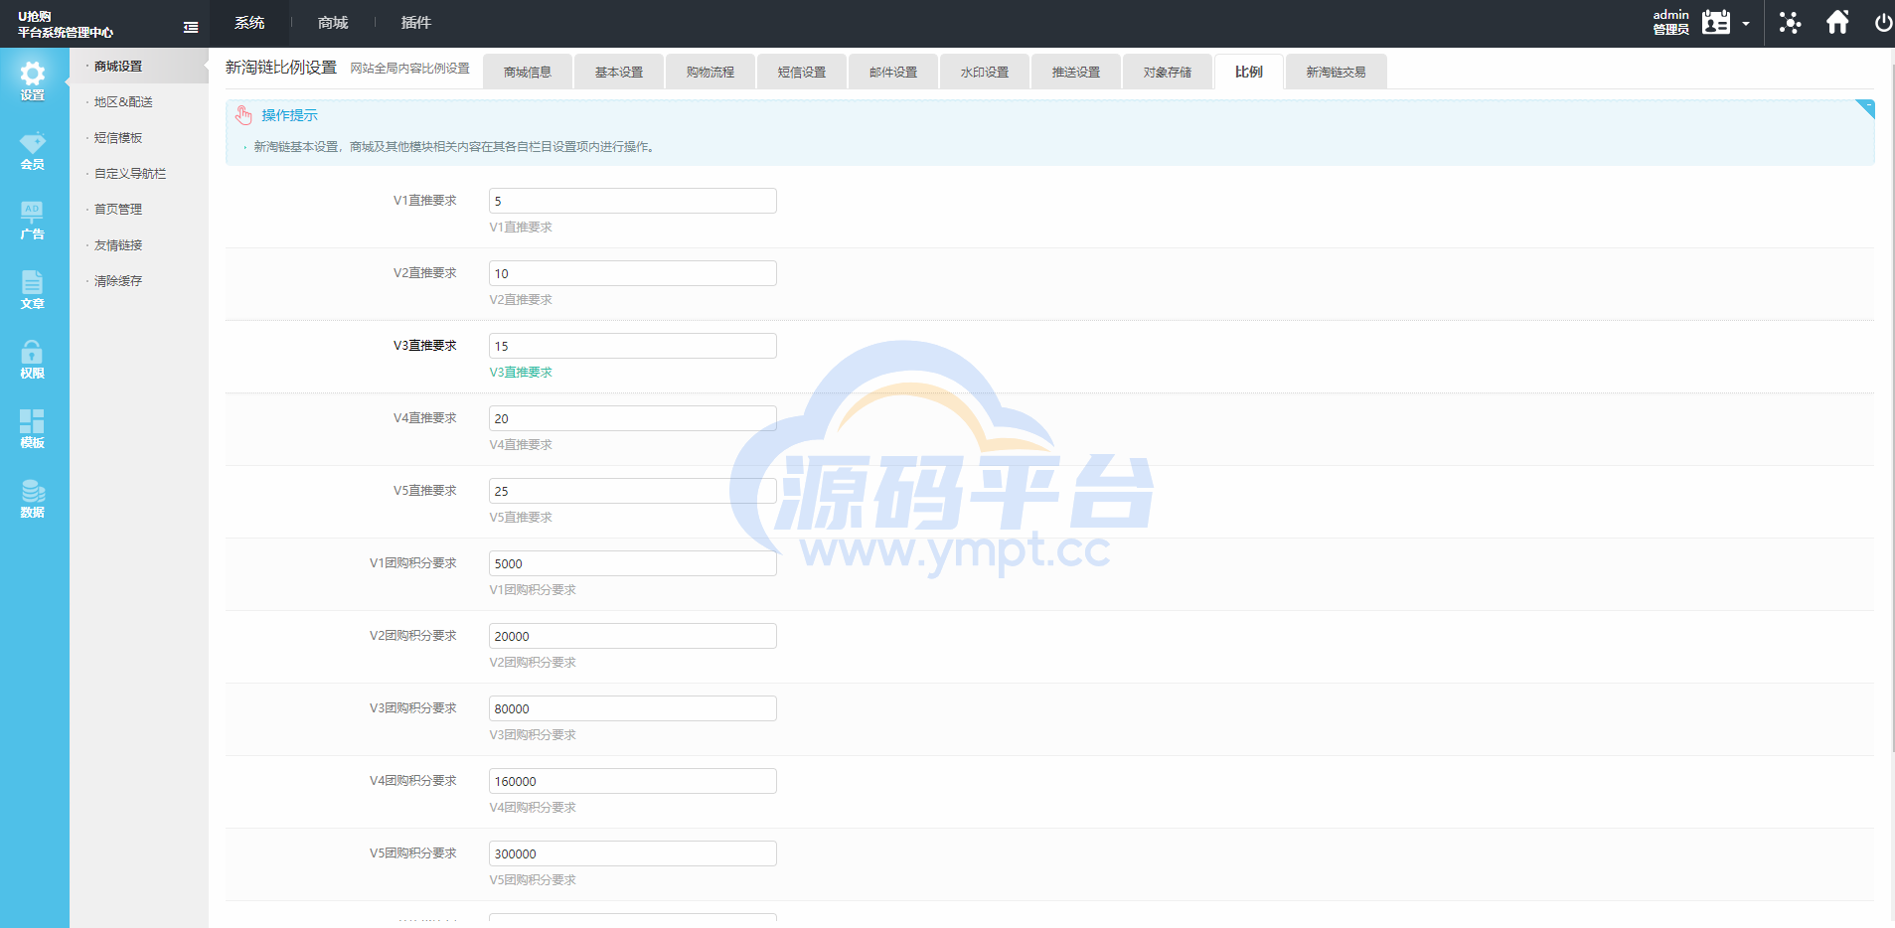This screenshot has width=1895, height=928.
Task: Open 短信模板 in the submenu
Action: pyautogui.click(x=118, y=138)
